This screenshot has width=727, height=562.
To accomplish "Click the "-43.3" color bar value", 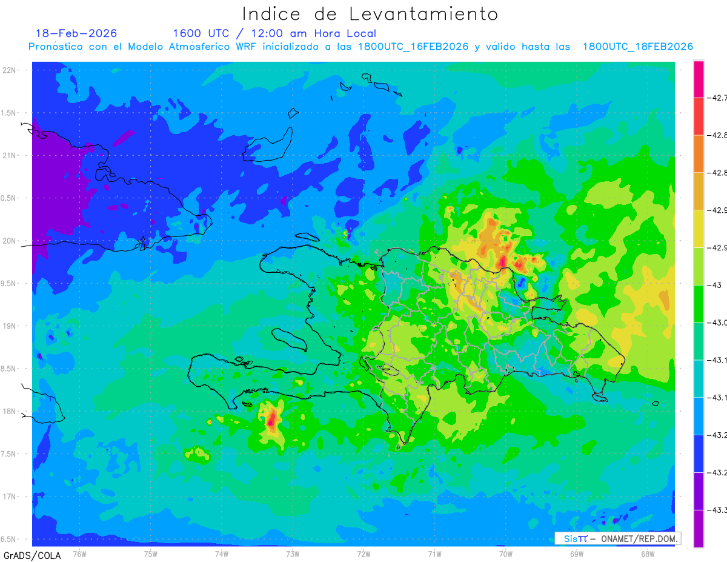I will tap(717, 510).
